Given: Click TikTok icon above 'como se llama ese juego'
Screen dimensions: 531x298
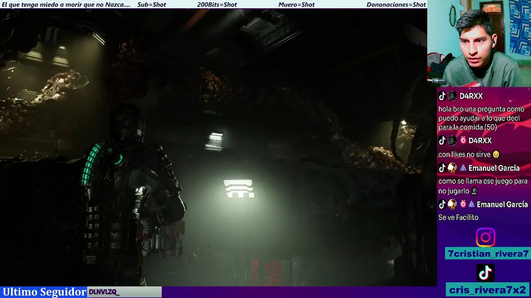Looking at the screenshot, I should tap(442, 168).
